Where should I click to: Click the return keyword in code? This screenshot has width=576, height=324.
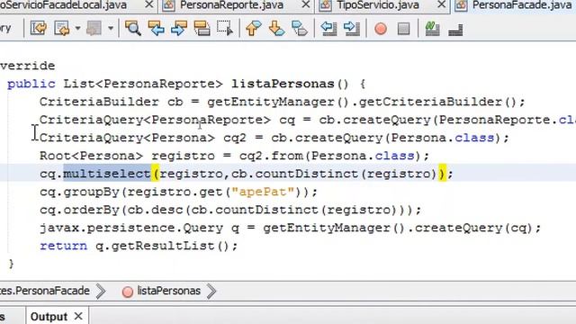point(63,246)
